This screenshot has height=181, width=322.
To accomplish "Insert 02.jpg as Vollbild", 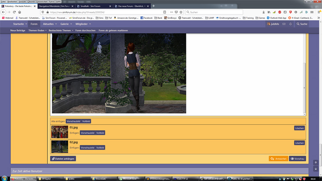I will (x=100, y=148).
